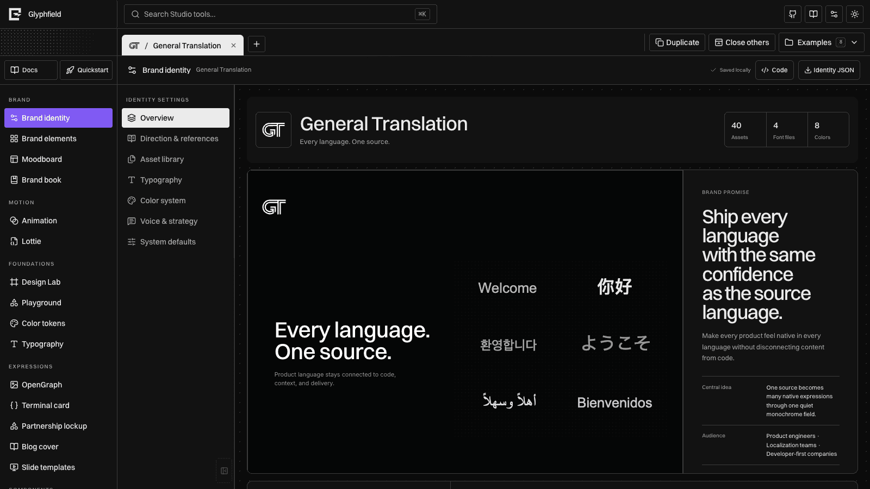Screen dimensions: 870x489
Task: Click the Code button
Action: coord(774,70)
